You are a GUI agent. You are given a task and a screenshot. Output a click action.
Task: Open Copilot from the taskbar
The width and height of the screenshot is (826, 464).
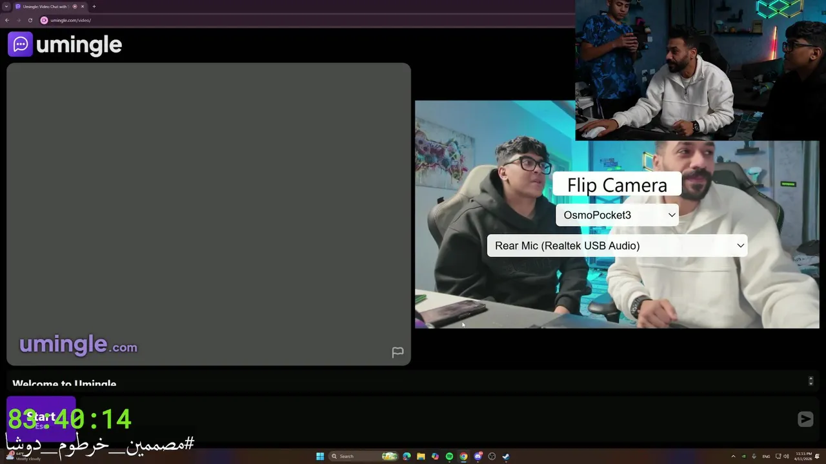[x=435, y=456]
